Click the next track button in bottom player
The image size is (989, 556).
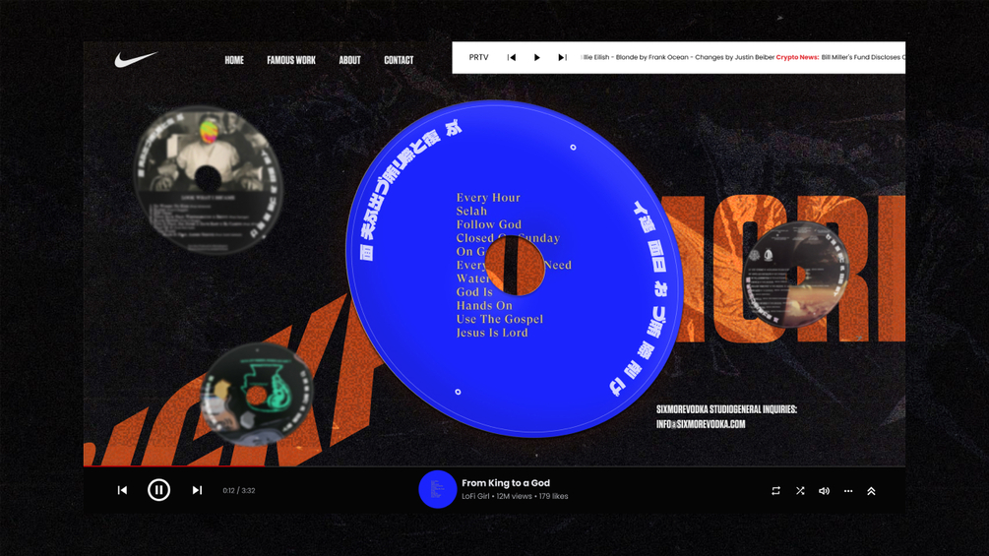click(x=197, y=490)
